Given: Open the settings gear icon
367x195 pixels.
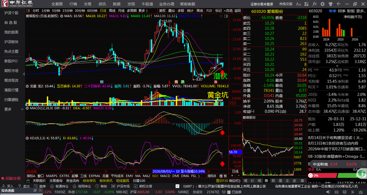Looking at the screenshot, I should click(x=322, y=4).
